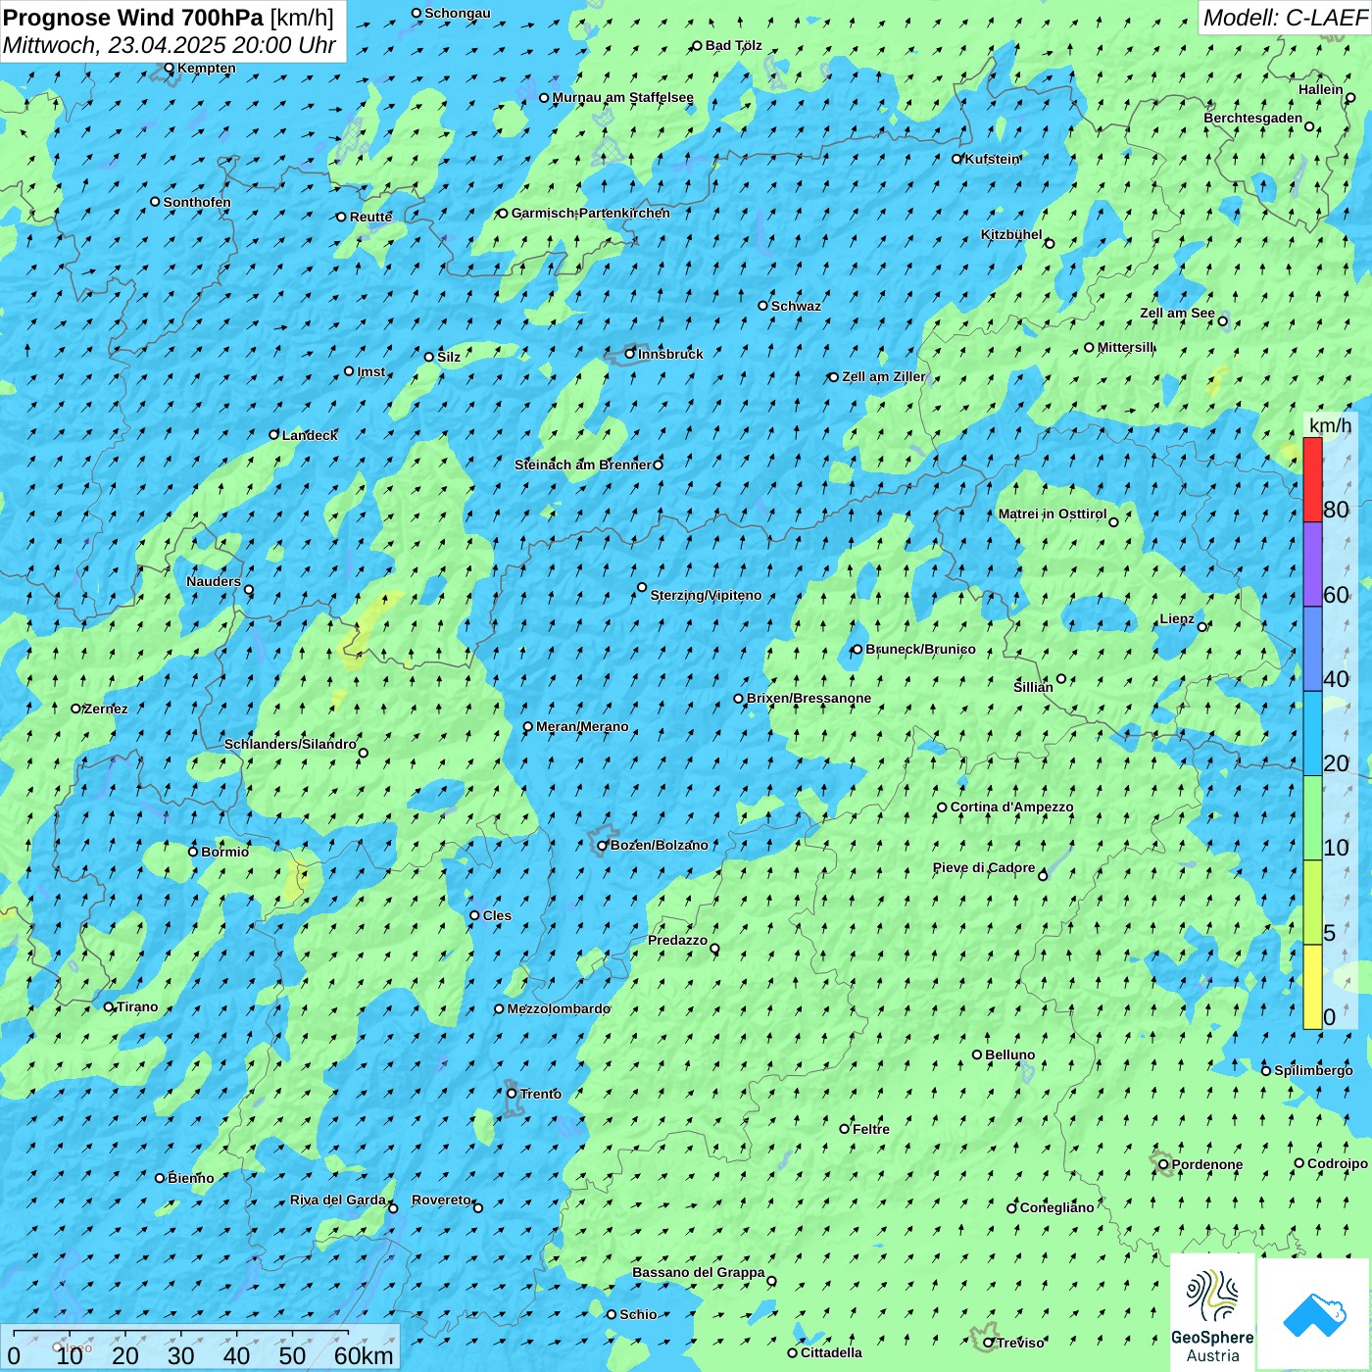Click the Nauders city label
The height and width of the screenshot is (1372, 1372).
[x=214, y=582]
